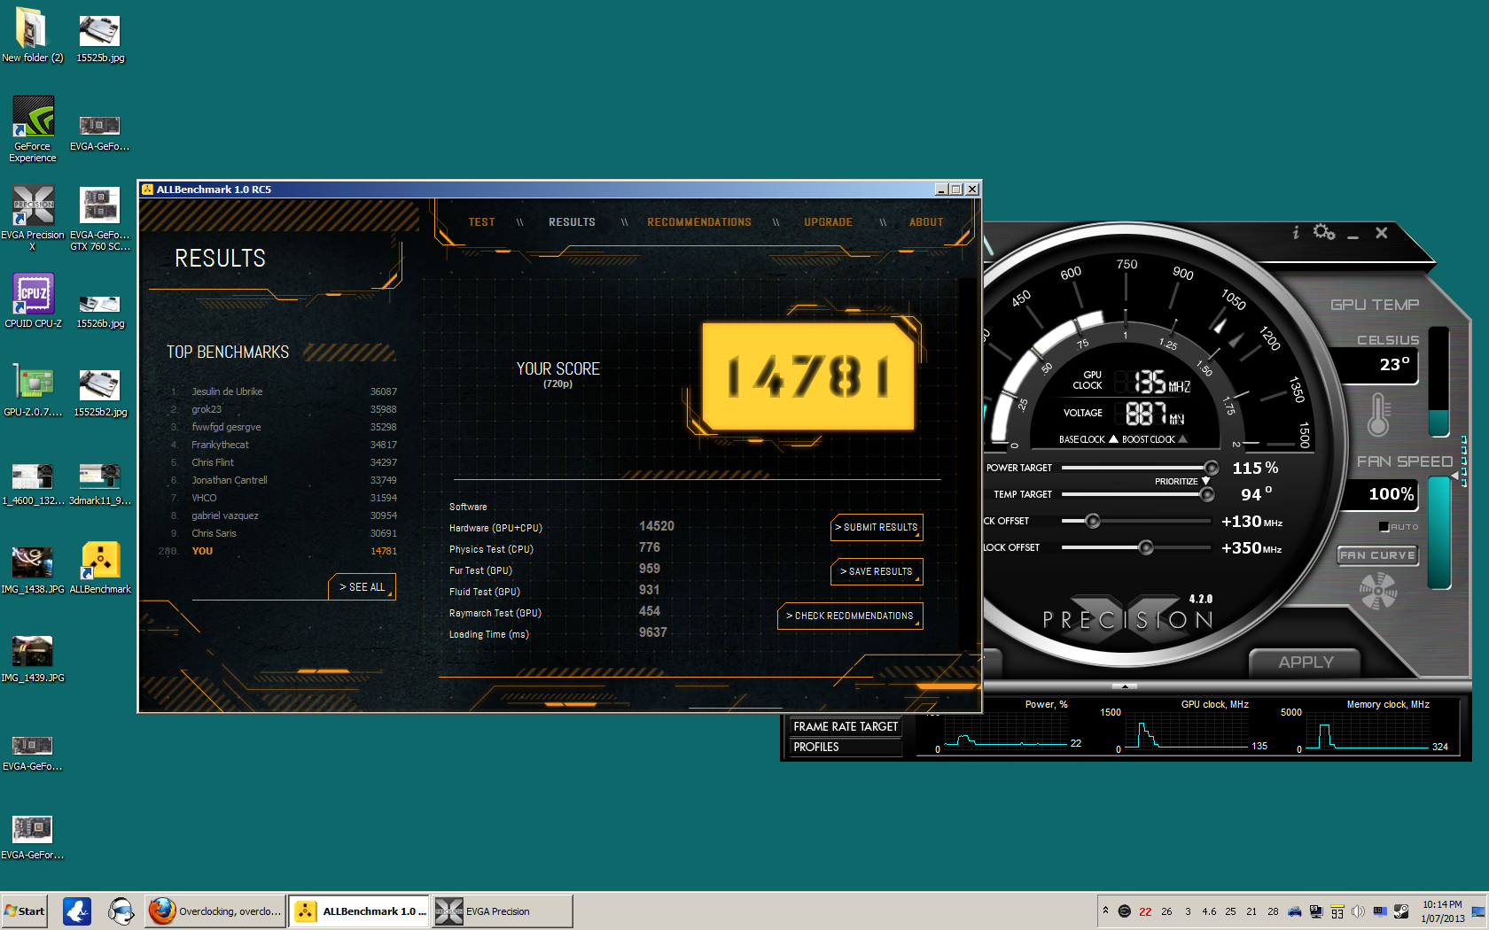Click SAVE RESULTS button
The width and height of the screenshot is (1489, 930).
877,571
